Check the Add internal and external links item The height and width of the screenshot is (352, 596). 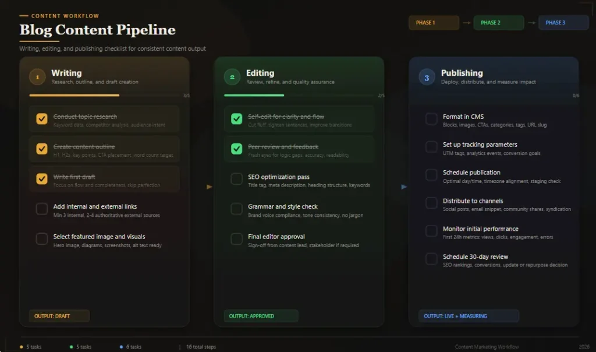pos(42,209)
